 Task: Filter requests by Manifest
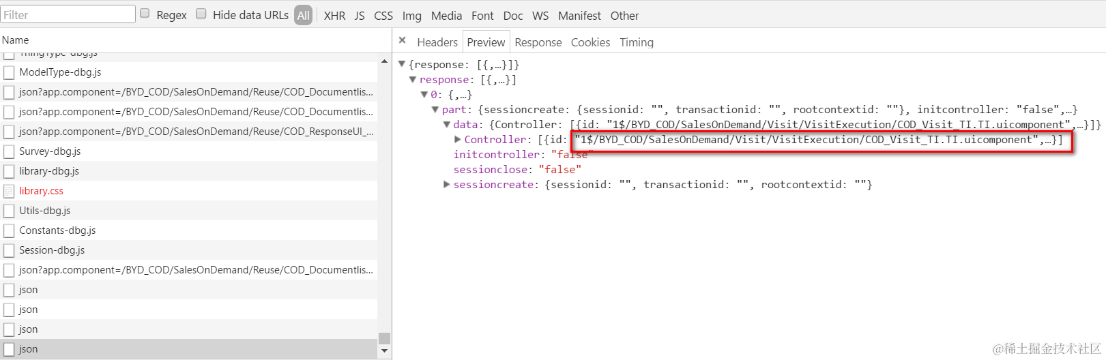[579, 16]
